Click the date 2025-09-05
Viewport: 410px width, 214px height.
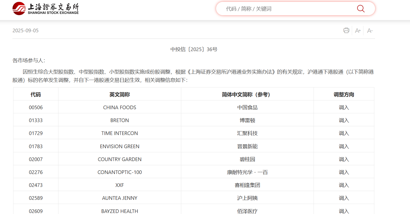click(26, 30)
